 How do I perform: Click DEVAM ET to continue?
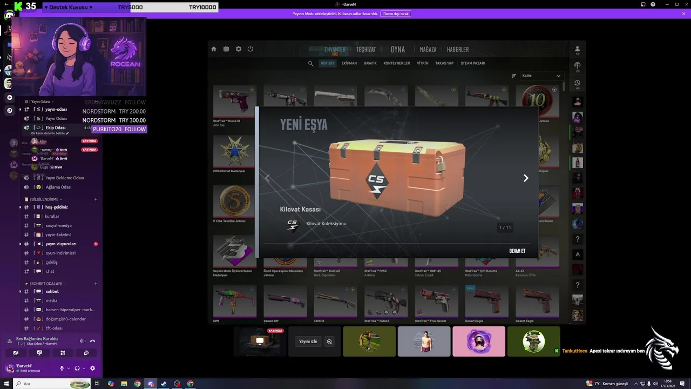[517, 251]
